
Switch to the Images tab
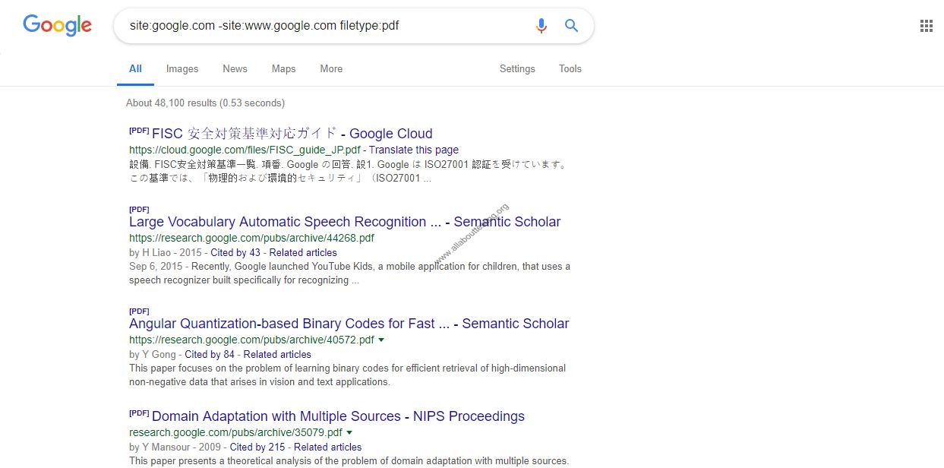(x=182, y=68)
